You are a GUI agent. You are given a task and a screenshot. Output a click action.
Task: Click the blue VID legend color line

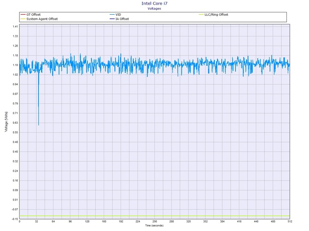point(112,15)
